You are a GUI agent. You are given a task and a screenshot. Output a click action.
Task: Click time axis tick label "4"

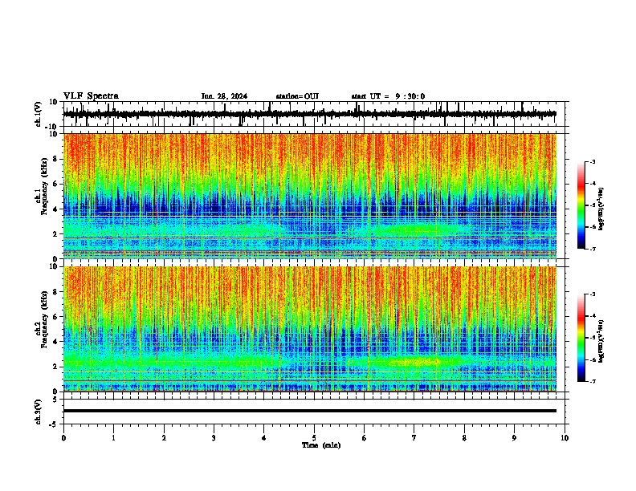pyautogui.click(x=264, y=438)
